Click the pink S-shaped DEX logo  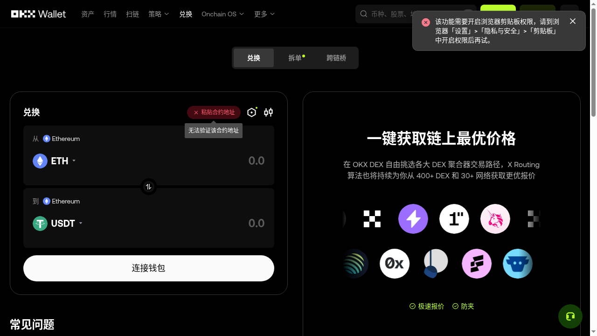(x=477, y=264)
